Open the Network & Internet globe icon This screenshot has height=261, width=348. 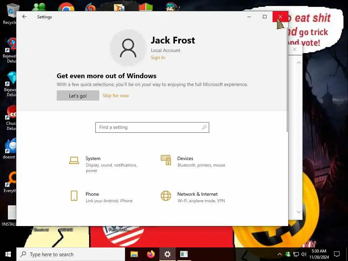[166, 196]
